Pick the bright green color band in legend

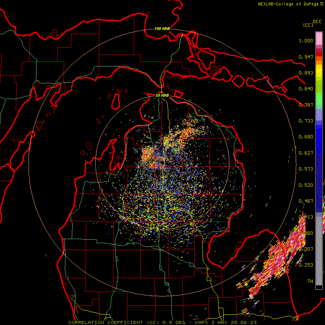[x=319, y=99]
